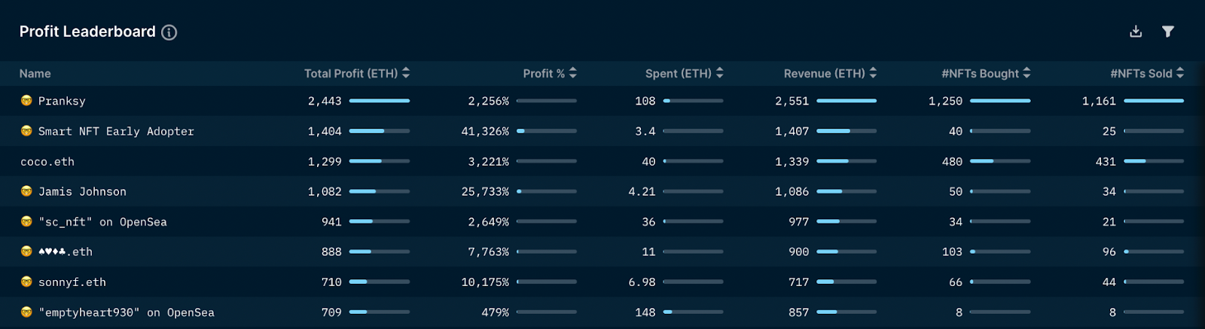Image resolution: width=1205 pixels, height=329 pixels.
Task: Open the filter funnel icon
Action: tap(1168, 32)
